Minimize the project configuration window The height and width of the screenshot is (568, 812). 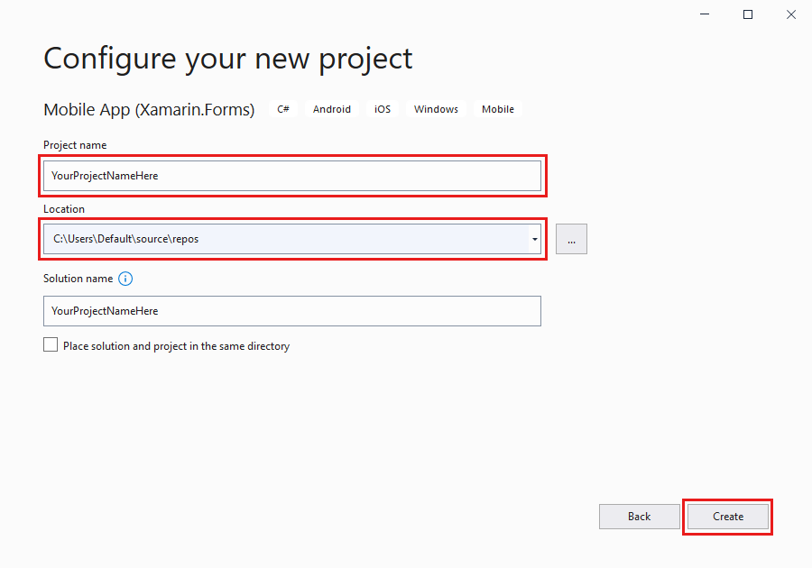pos(706,14)
